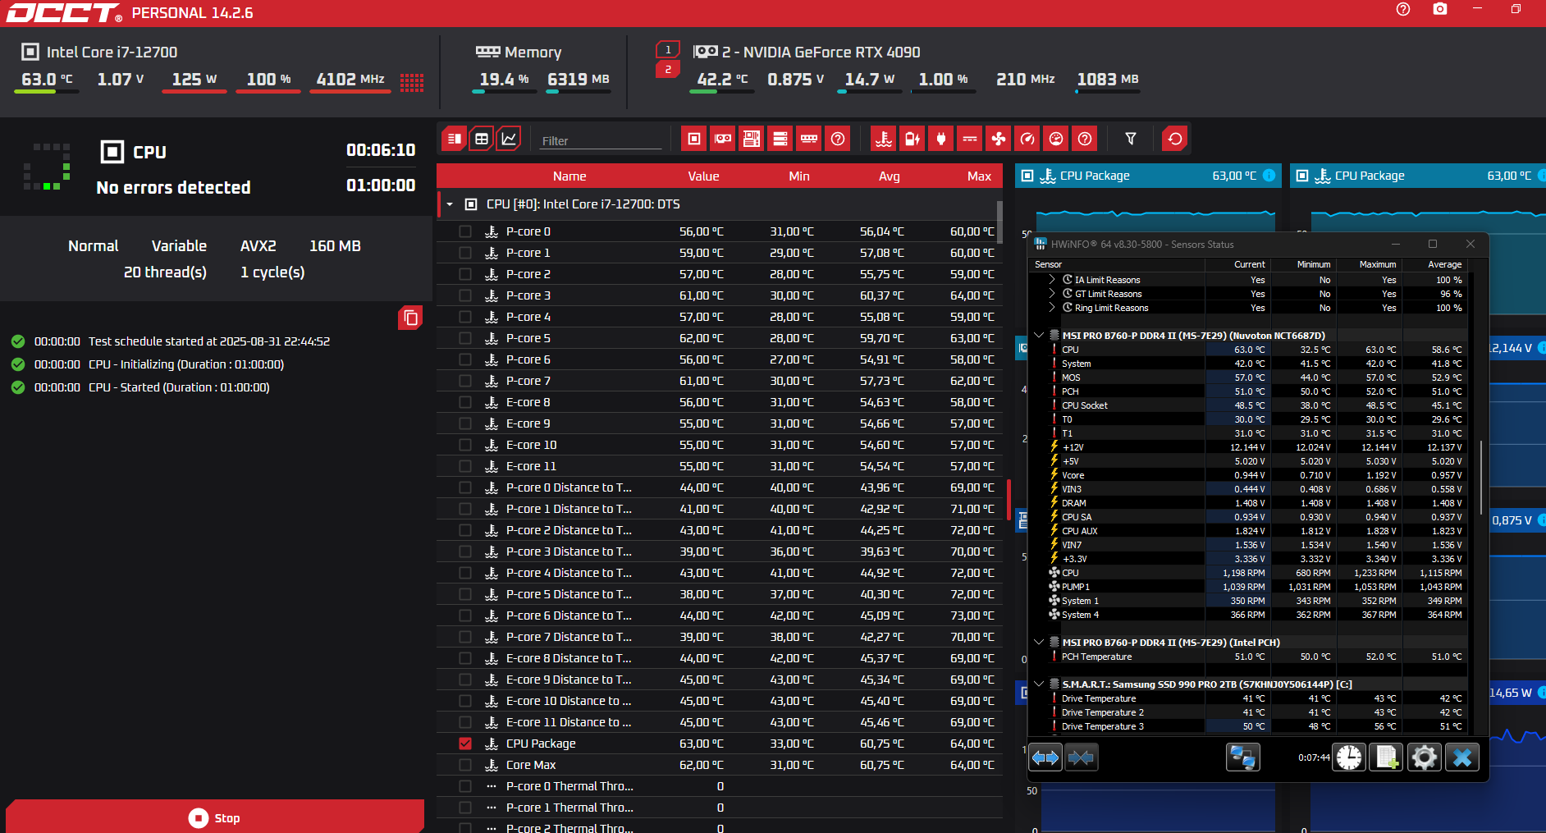Click the 'CPU - Started' log entry

179,387
